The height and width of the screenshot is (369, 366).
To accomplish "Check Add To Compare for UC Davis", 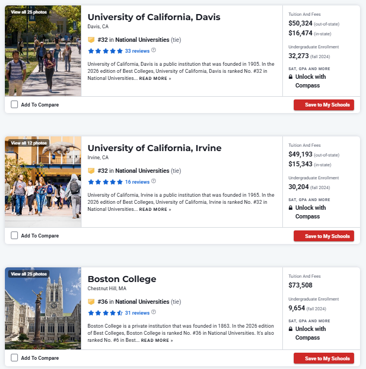I will click(14, 104).
